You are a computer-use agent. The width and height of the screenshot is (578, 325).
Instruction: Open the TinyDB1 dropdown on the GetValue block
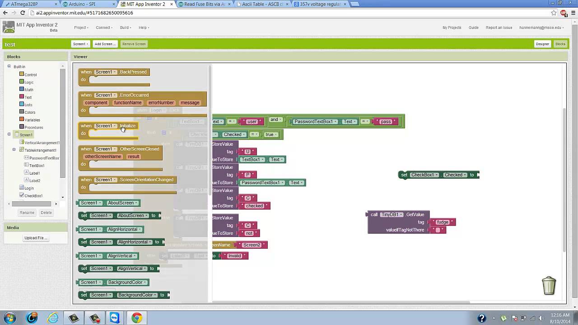pos(392,214)
